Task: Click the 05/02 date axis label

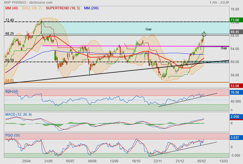Action: 201,161
